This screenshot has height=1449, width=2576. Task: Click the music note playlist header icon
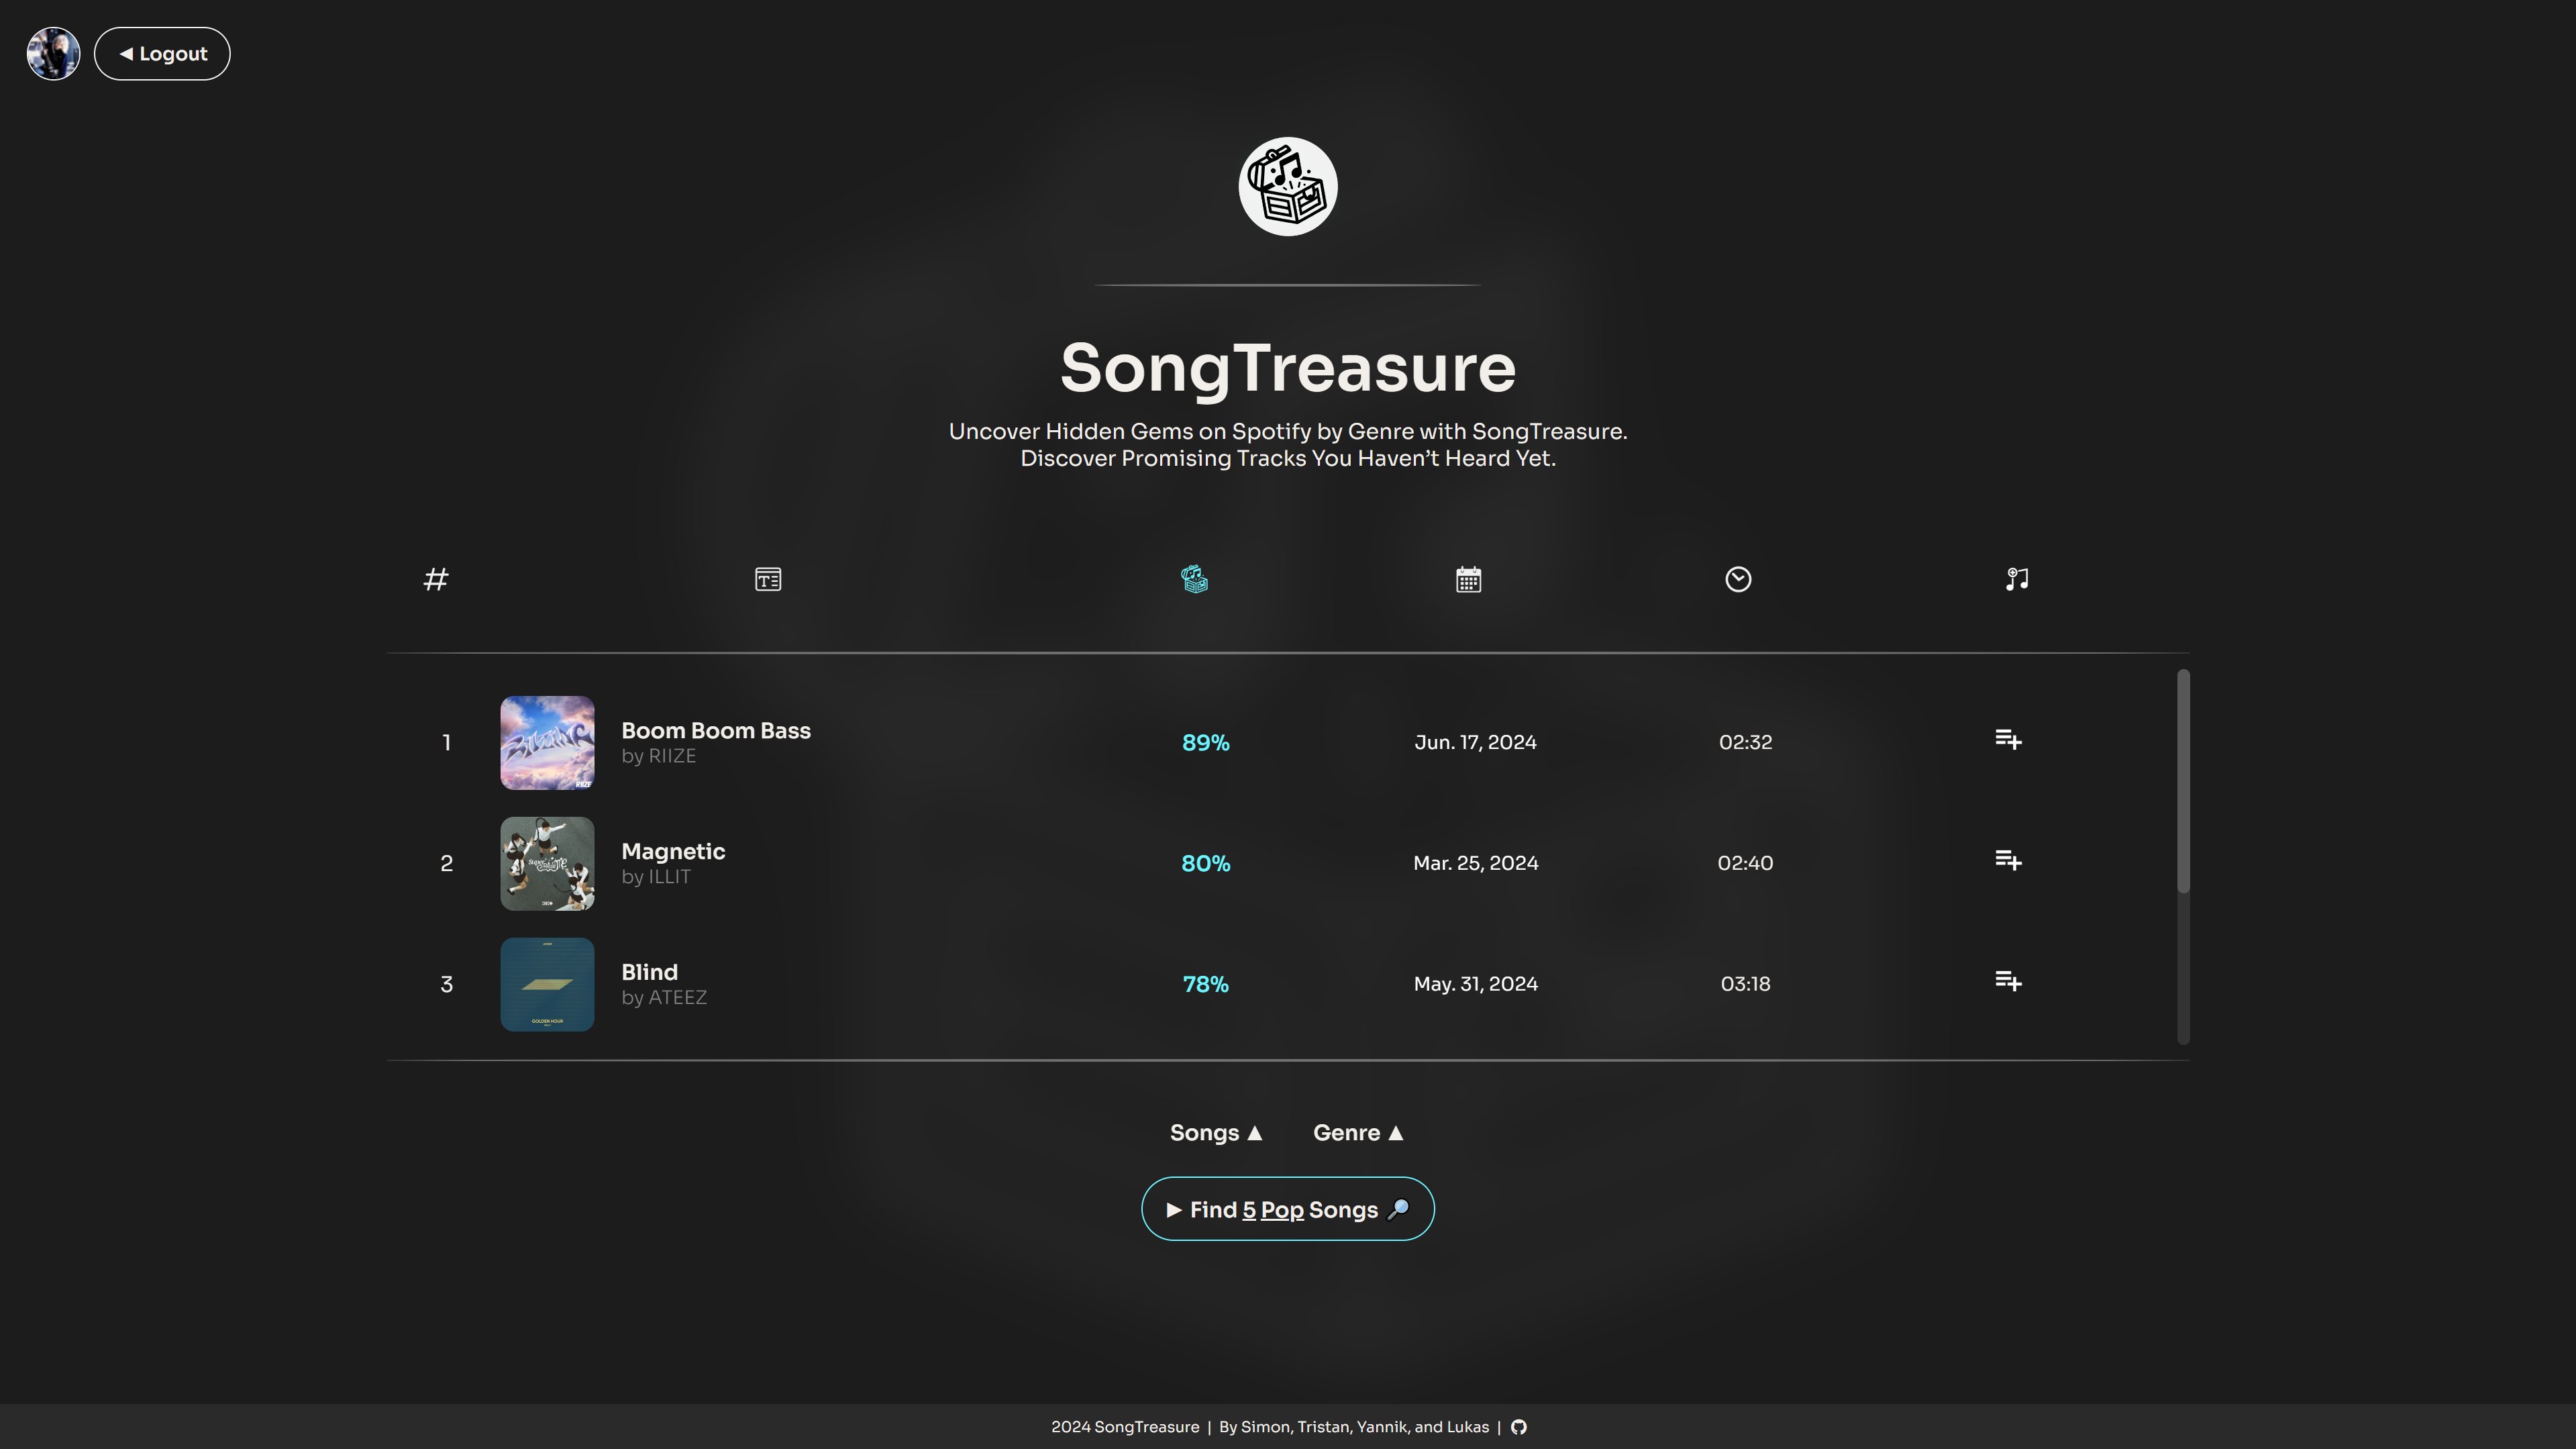pos(2017,579)
